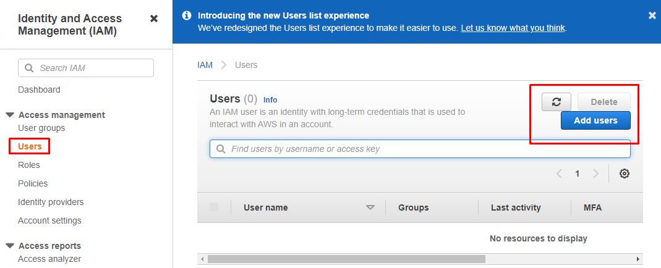Image resolution: width=661 pixels, height=268 pixels.
Task: Toggle the select-all users checkbox
Action: (214, 207)
